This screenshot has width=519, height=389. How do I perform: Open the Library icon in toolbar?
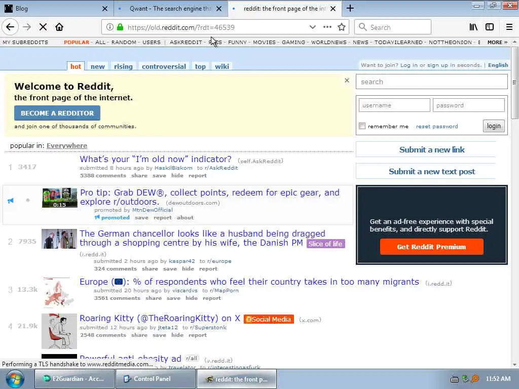tap(473, 27)
